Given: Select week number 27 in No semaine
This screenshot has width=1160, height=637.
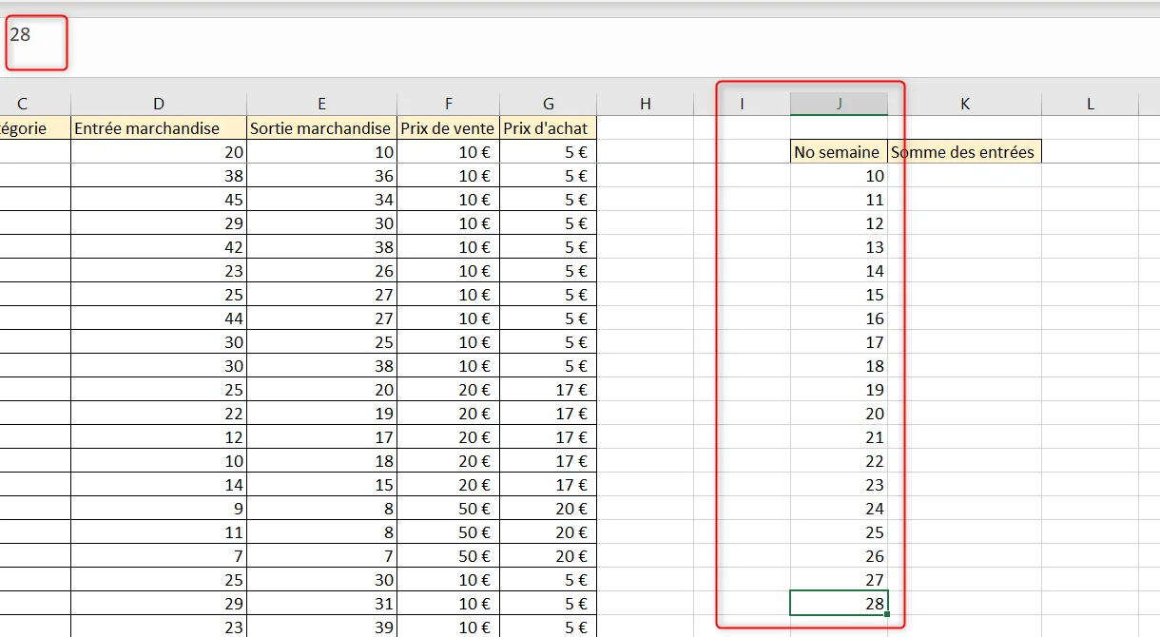Looking at the screenshot, I should [x=839, y=580].
